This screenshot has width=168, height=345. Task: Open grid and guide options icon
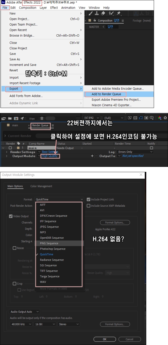152,118
